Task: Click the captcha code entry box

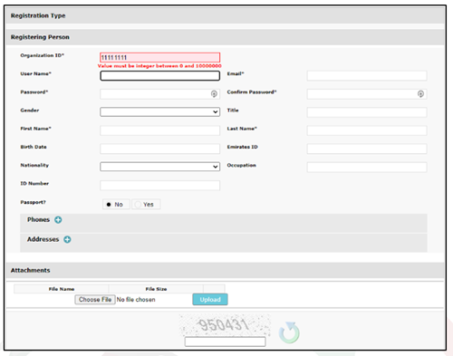Action: pyautogui.click(x=225, y=342)
